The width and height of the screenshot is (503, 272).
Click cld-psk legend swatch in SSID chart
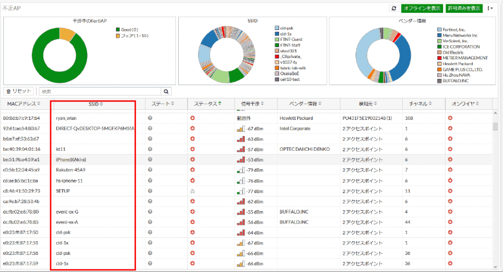tap(277, 28)
